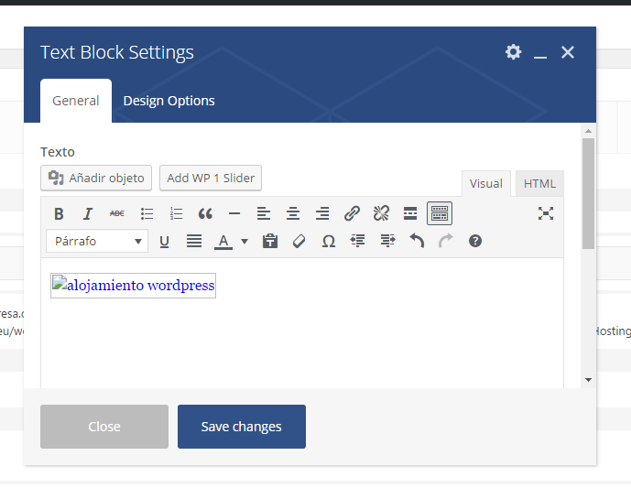Insert a numbered list
631x488 pixels.
tap(176, 213)
